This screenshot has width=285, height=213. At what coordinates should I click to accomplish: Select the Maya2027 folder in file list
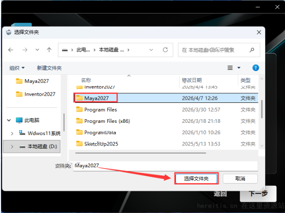pos(166,98)
